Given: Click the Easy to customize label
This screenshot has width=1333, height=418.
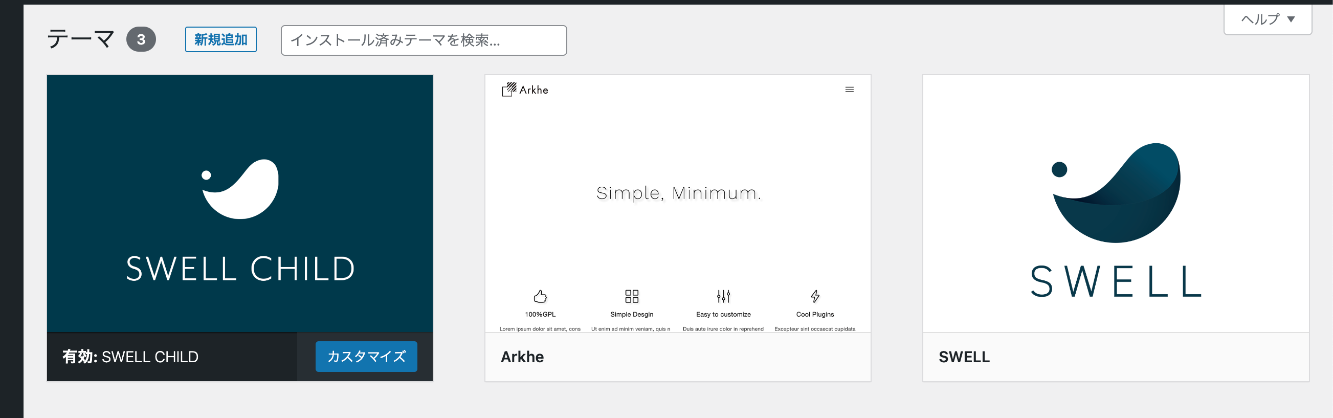Looking at the screenshot, I should [x=723, y=315].
